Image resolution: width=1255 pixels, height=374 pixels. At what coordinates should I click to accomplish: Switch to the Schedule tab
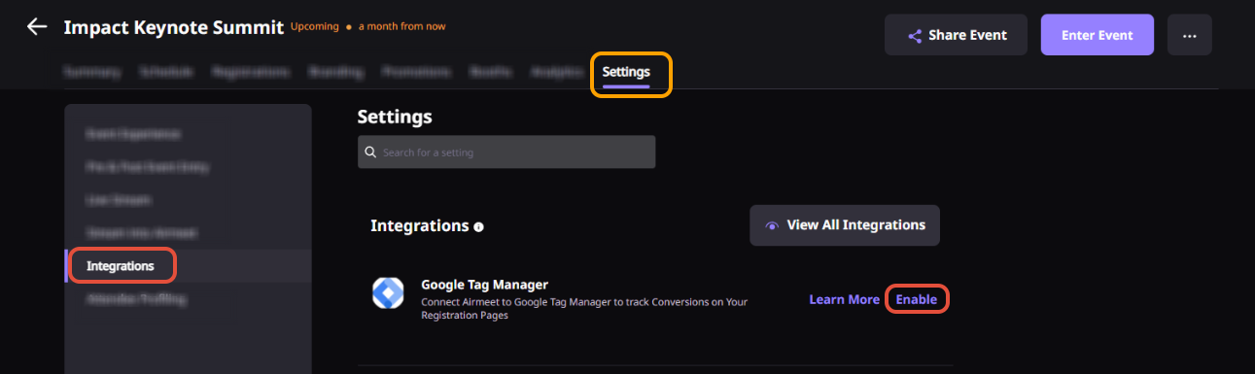tap(166, 72)
